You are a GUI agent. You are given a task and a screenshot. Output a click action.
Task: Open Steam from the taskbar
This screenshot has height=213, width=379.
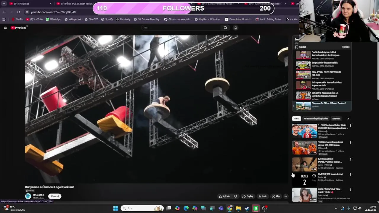click(x=247, y=208)
